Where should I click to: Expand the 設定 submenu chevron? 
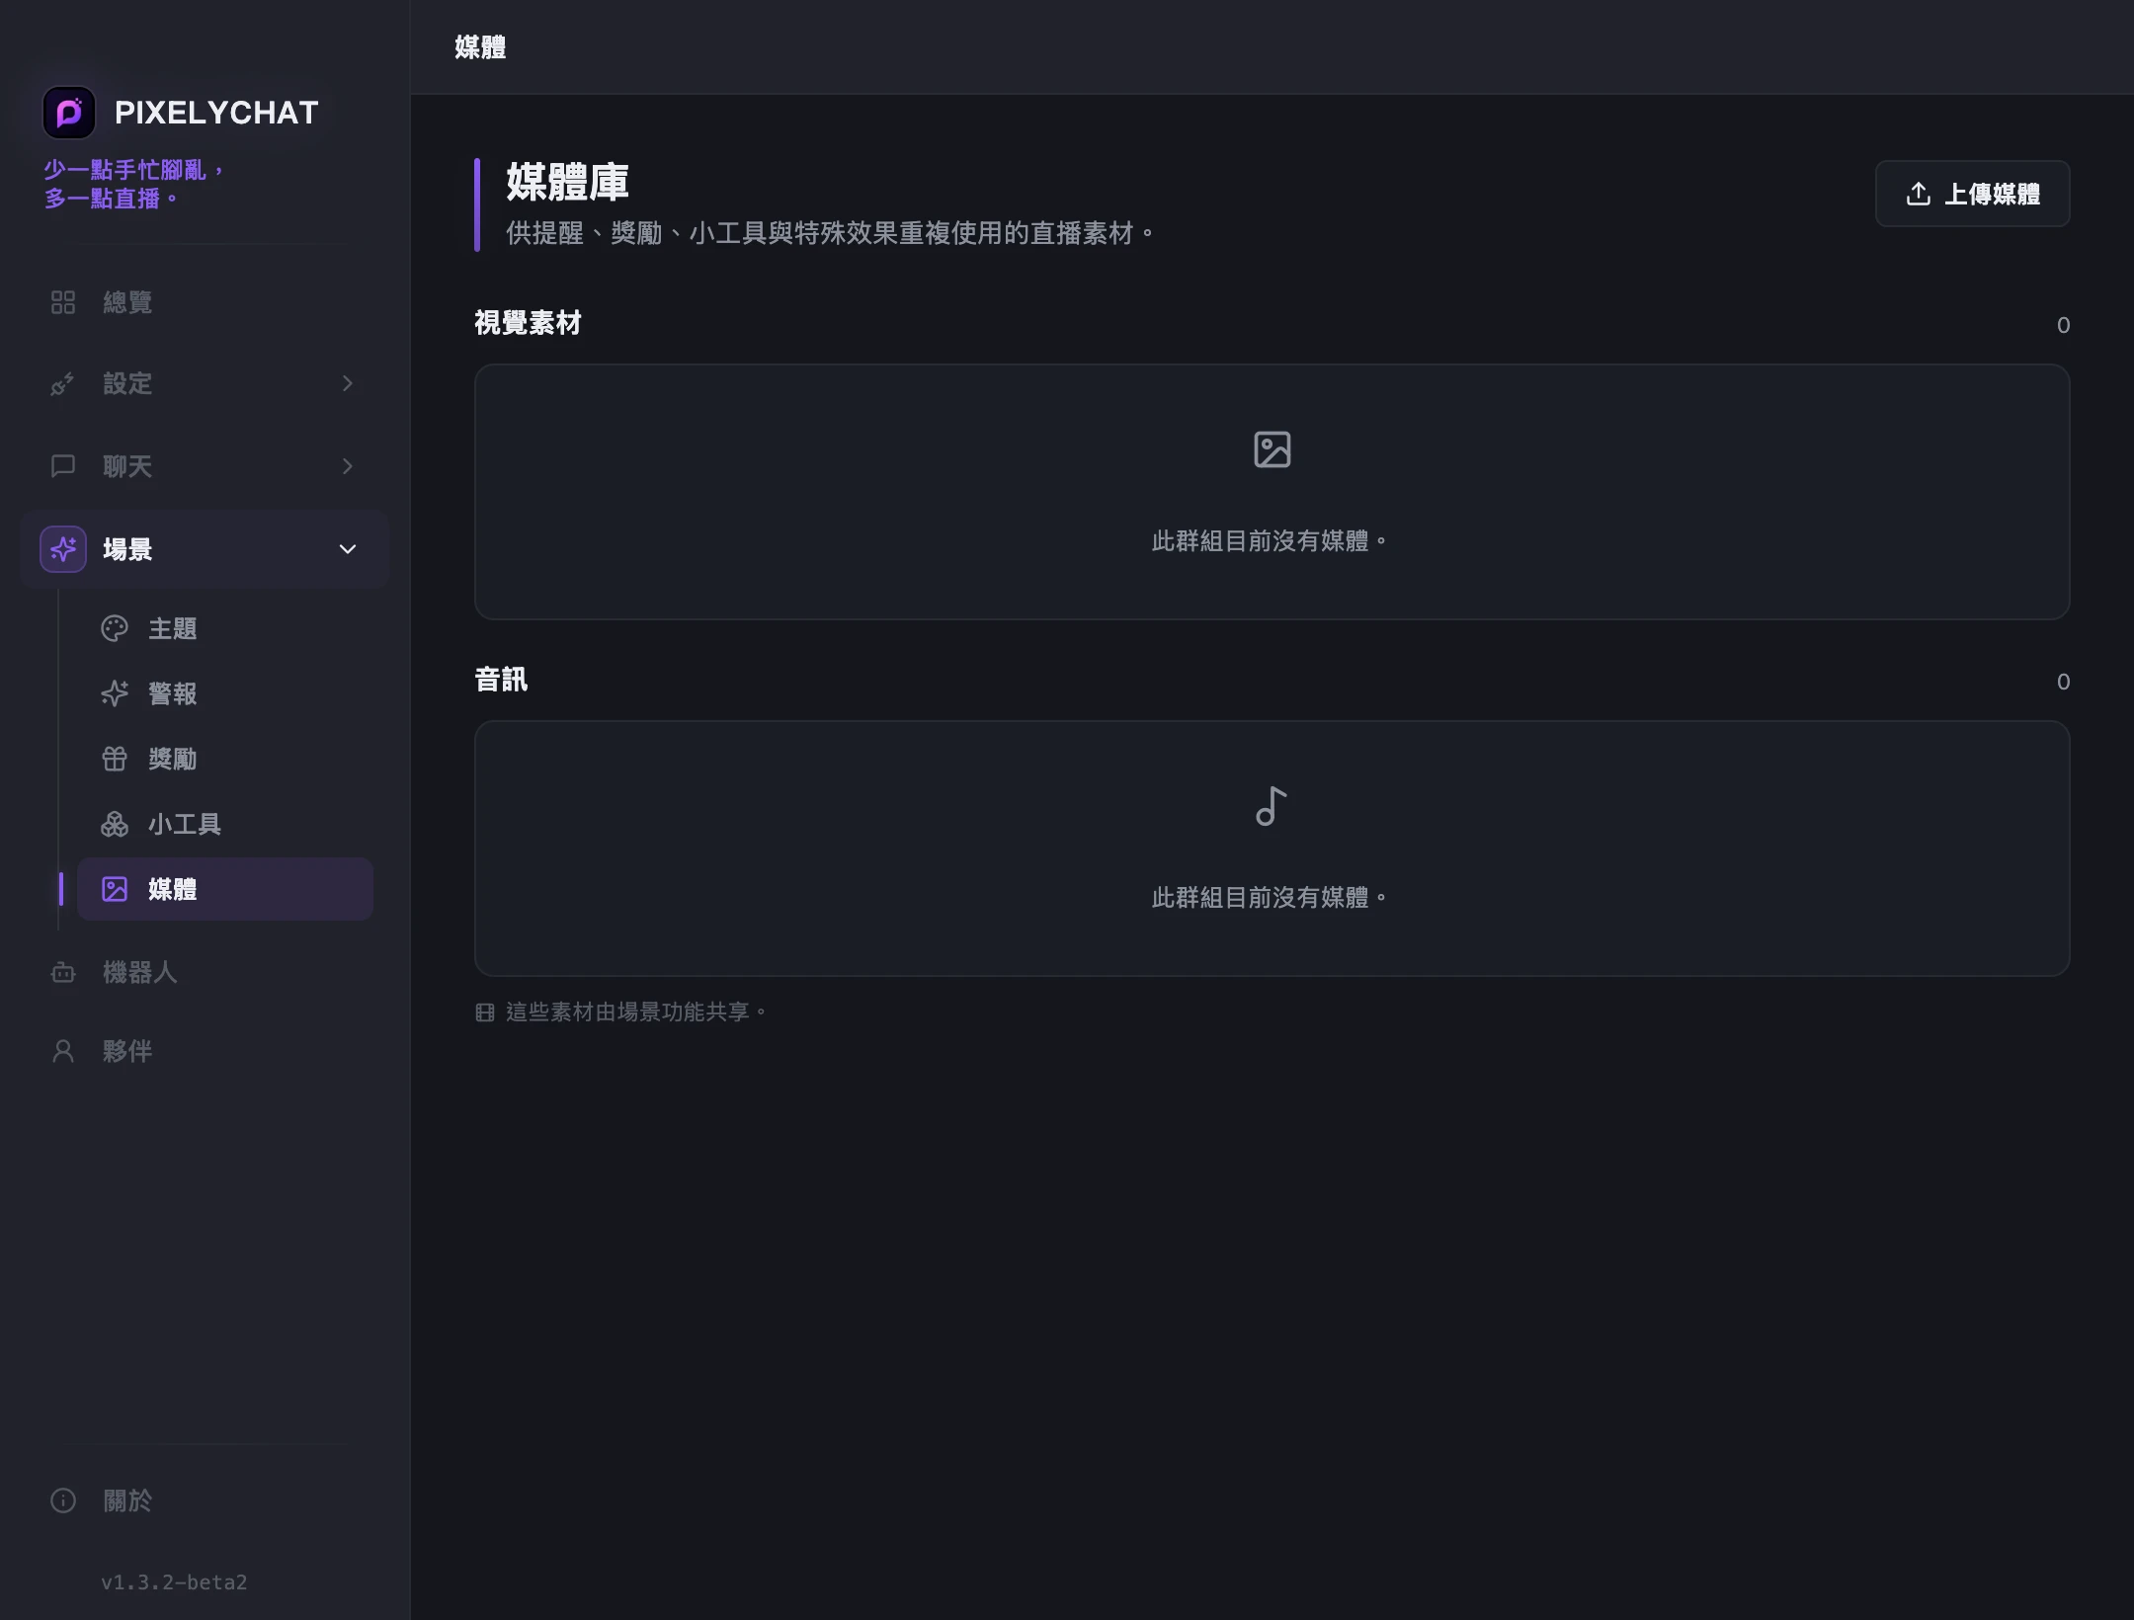pyautogui.click(x=347, y=383)
